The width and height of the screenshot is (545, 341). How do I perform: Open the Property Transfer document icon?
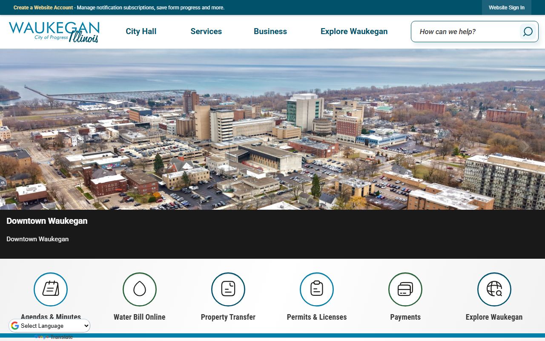(x=228, y=289)
